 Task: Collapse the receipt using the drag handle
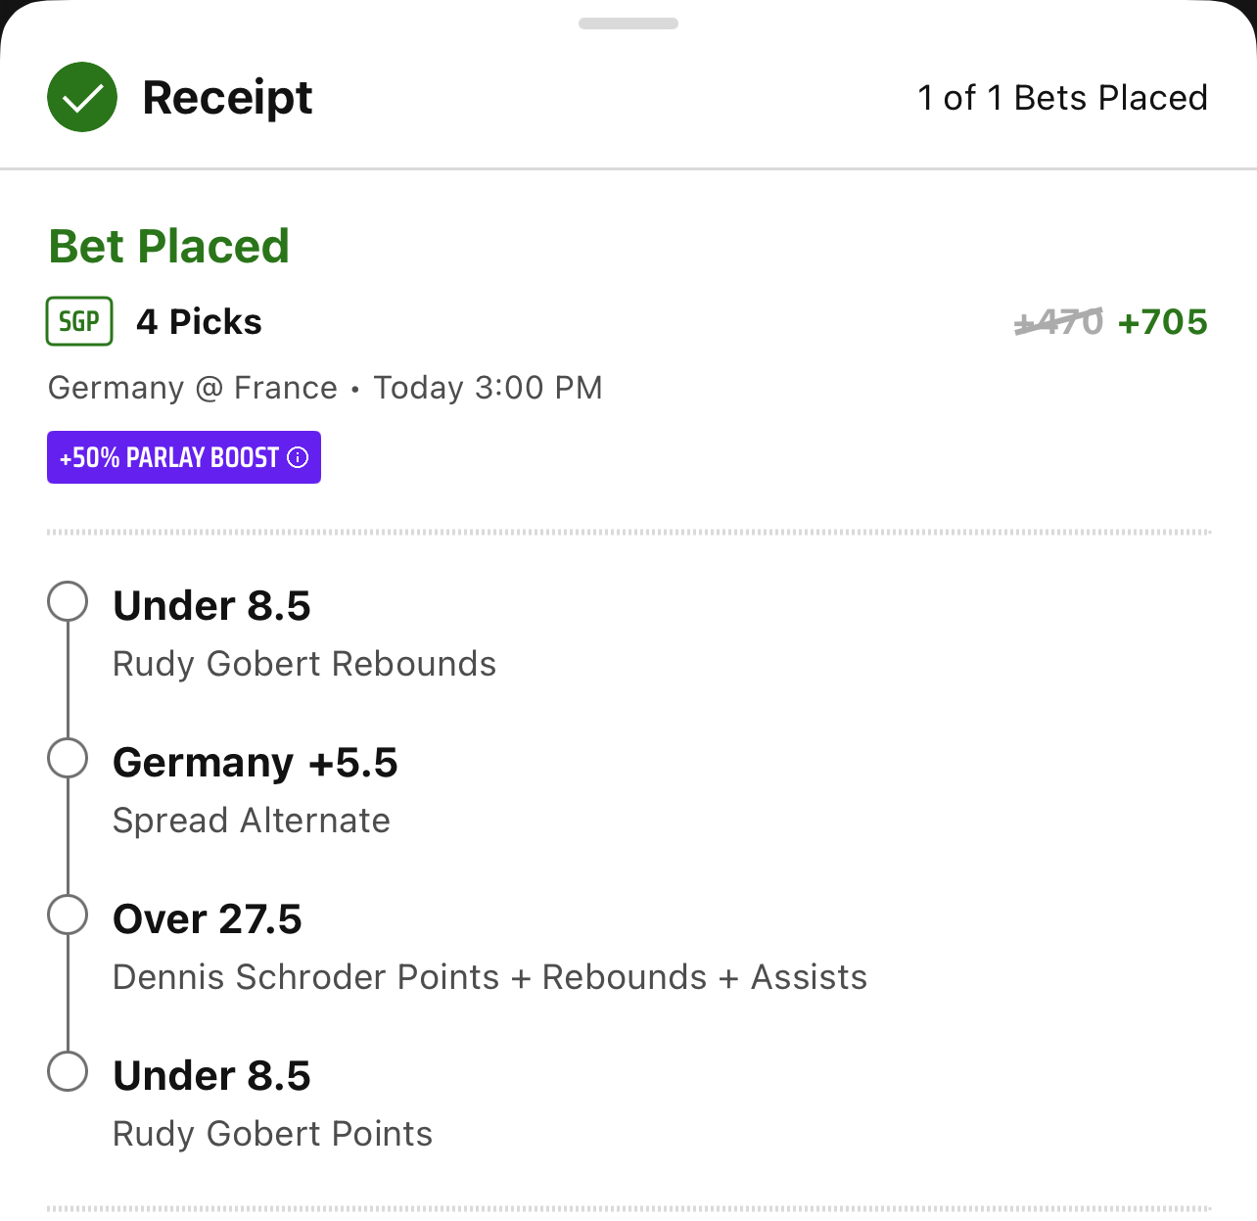pyautogui.click(x=628, y=22)
